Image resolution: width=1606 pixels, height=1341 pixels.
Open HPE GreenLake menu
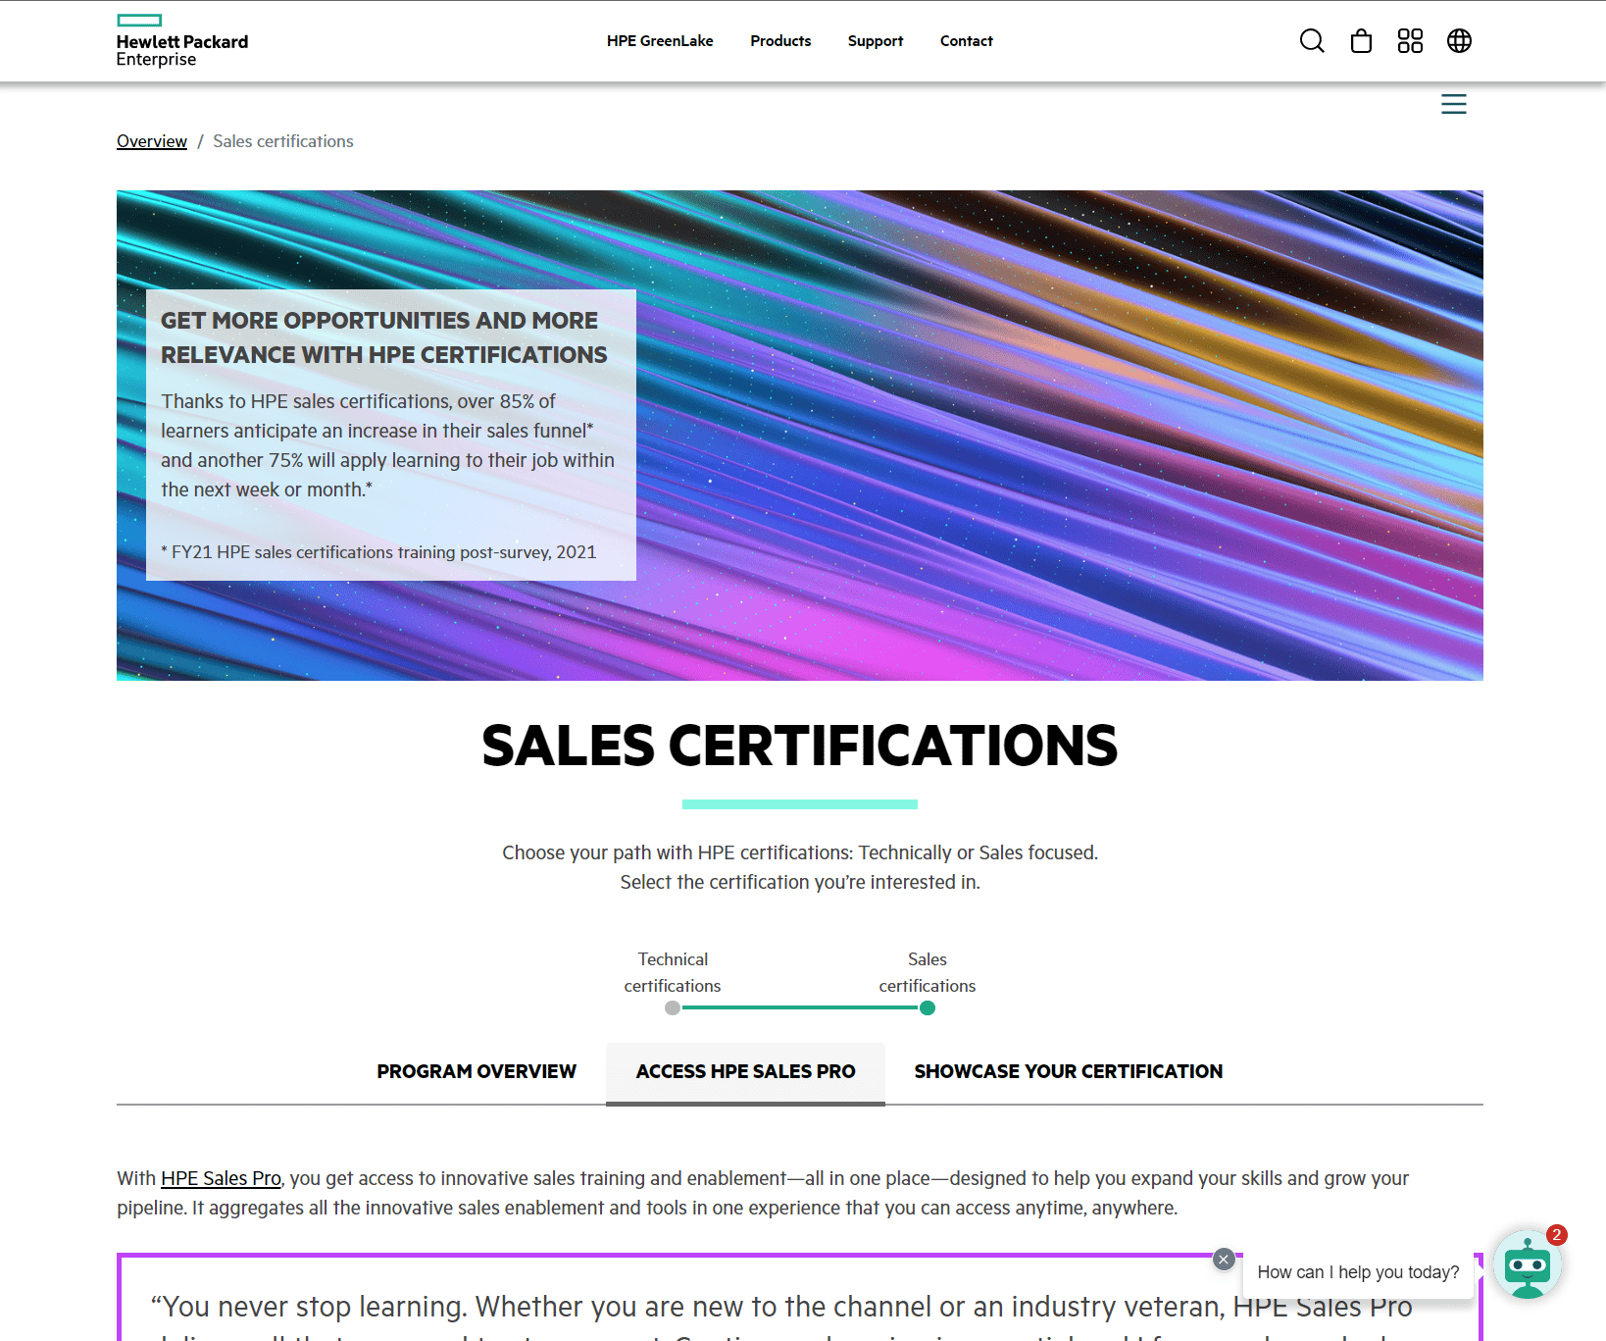tap(660, 41)
